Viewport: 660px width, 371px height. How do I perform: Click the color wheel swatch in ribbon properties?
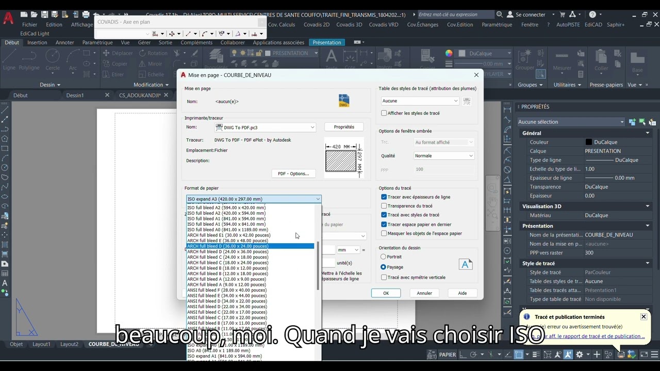pos(449,53)
